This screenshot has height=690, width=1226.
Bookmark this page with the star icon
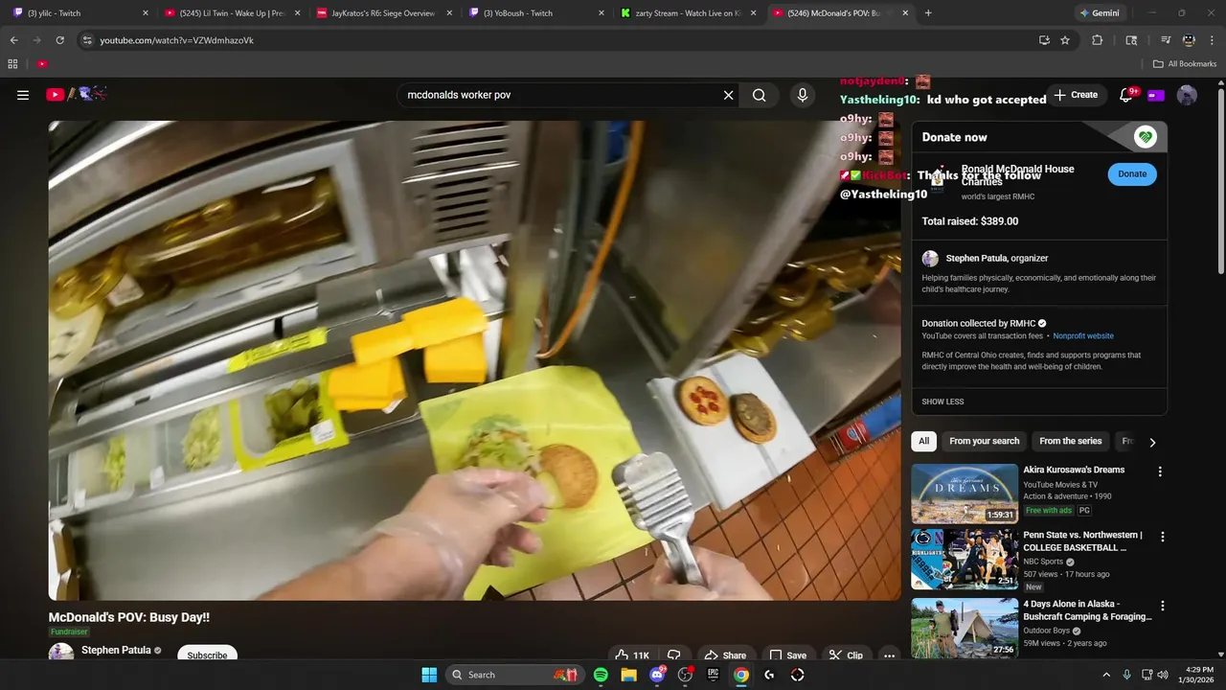[x=1065, y=40]
